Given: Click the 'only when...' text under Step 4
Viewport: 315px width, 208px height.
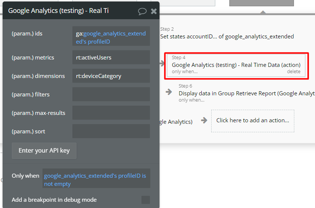Looking at the screenshot, I should click(x=185, y=72).
